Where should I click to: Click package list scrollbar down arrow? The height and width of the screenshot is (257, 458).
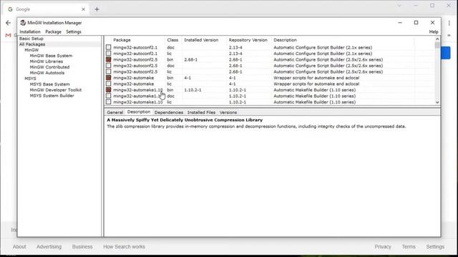[x=437, y=102]
